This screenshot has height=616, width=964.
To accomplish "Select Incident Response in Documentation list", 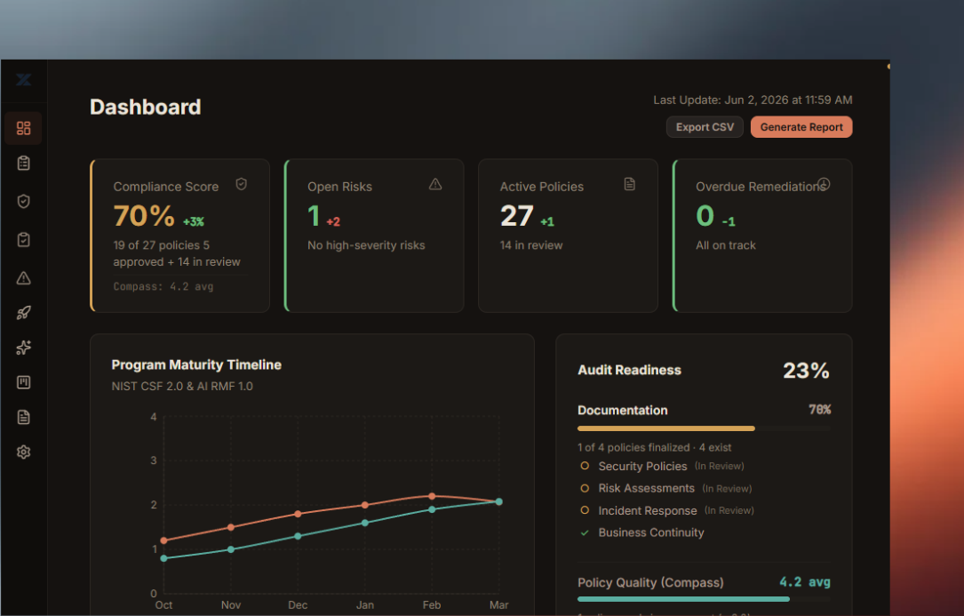I will (648, 511).
